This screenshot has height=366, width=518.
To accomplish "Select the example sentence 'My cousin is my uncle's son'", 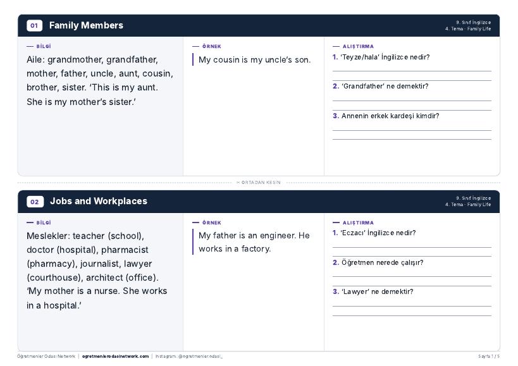I will [254, 59].
